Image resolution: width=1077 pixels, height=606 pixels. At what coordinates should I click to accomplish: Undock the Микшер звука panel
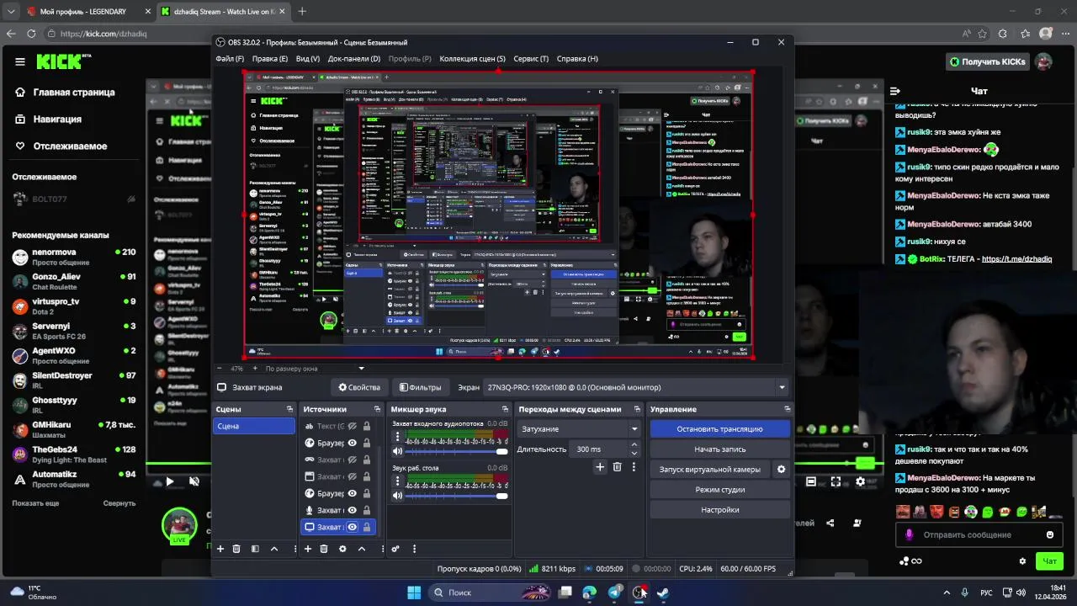[506, 409]
